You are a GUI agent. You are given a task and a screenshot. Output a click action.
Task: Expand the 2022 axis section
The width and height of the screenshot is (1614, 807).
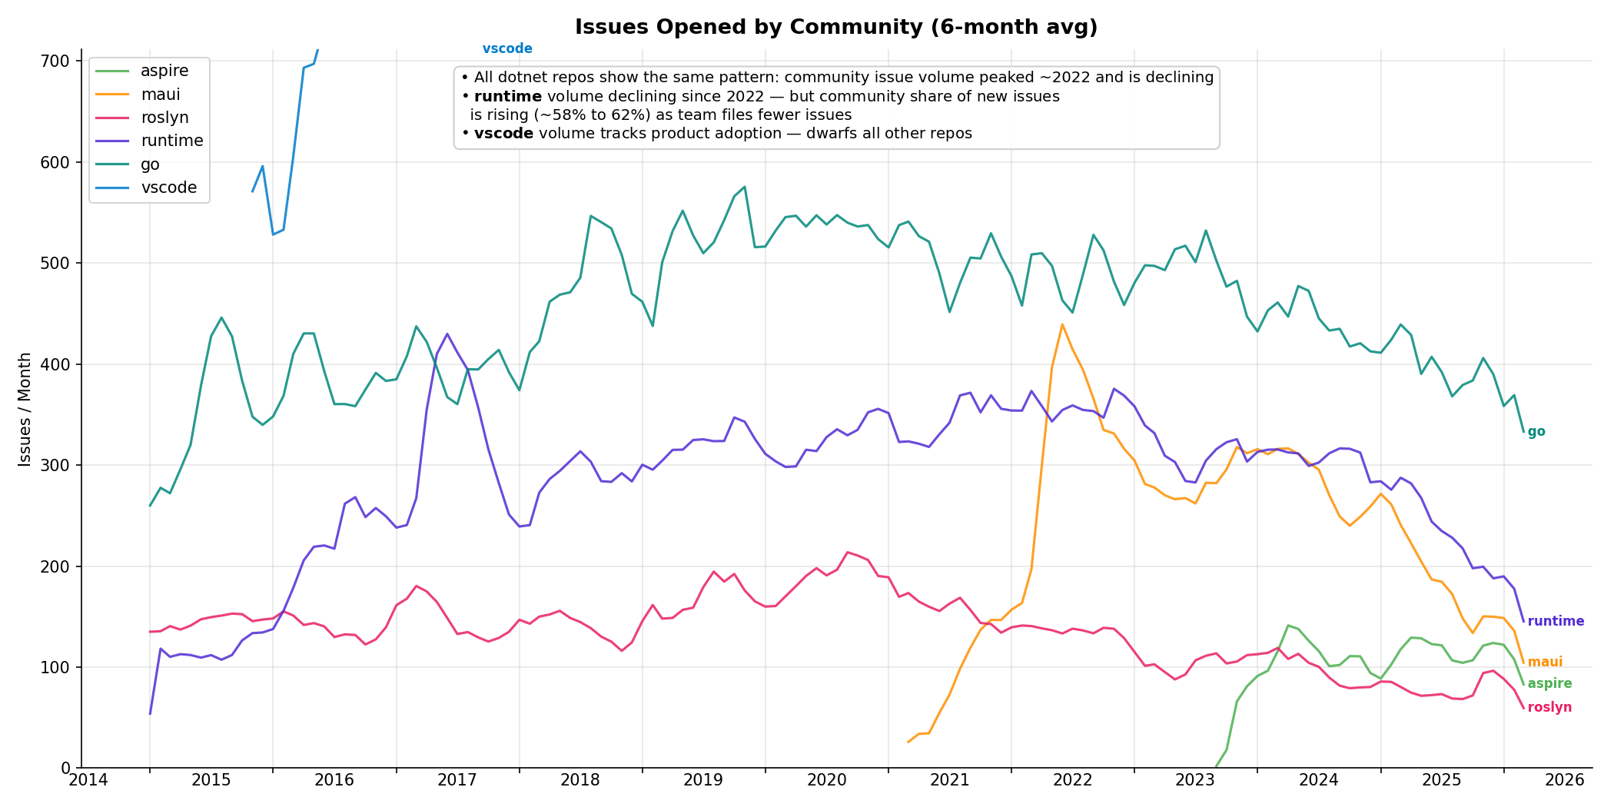(x=1071, y=778)
